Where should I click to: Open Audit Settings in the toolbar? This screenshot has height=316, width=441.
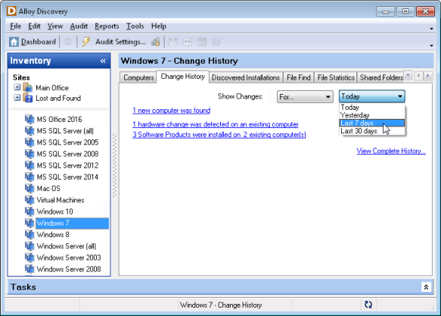click(x=120, y=42)
